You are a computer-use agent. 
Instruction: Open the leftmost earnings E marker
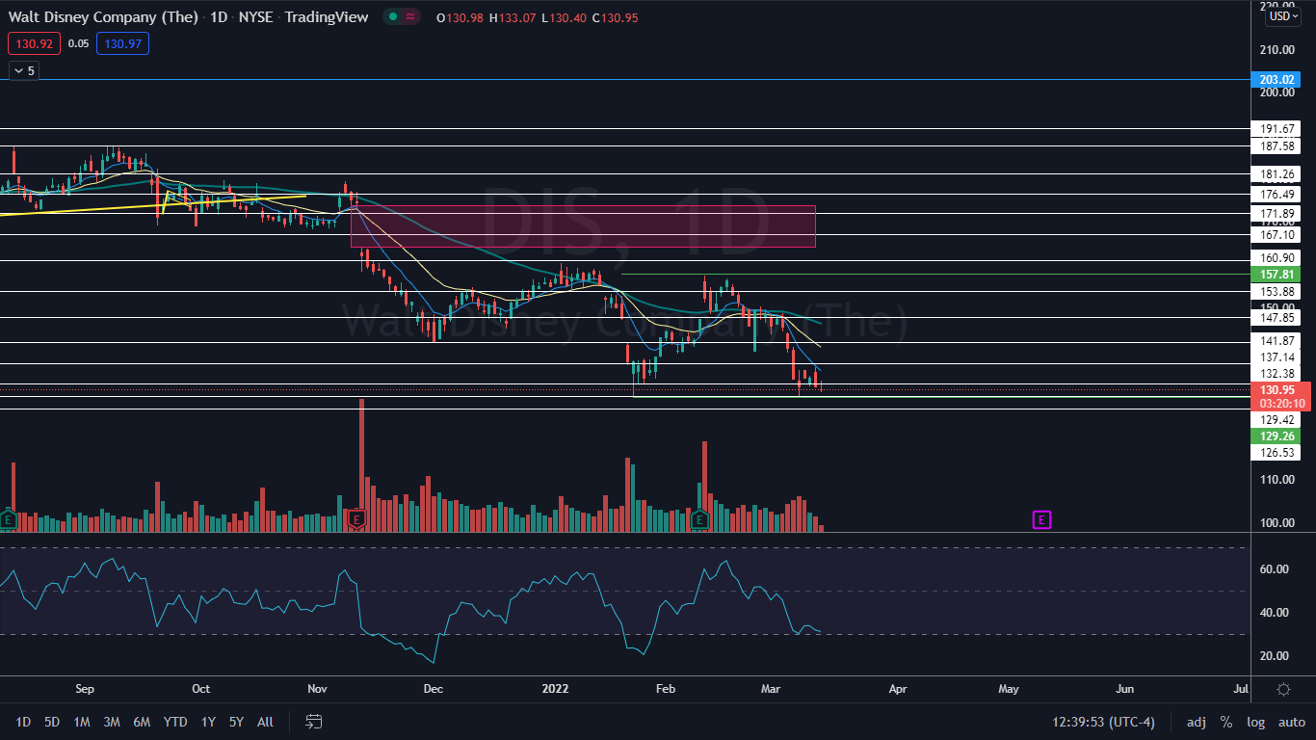[x=8, y=520]
